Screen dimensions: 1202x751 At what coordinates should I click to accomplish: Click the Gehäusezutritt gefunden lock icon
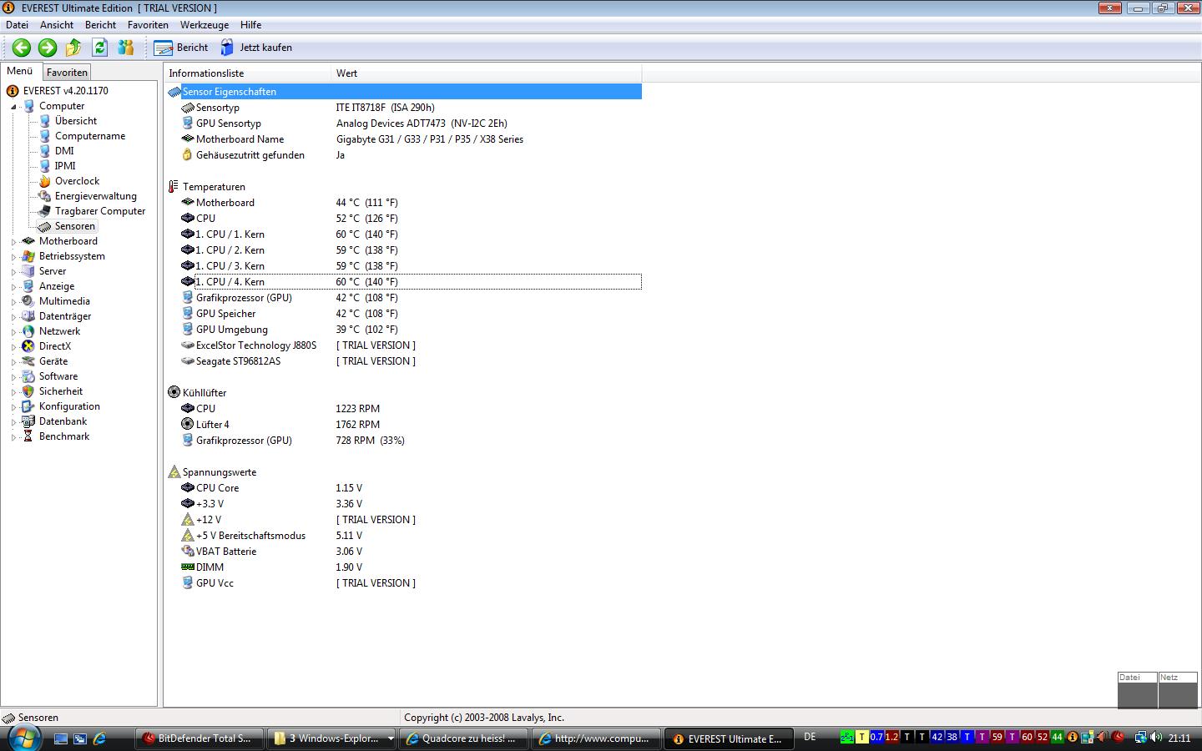pyautogui.click(x=188, y=155)
